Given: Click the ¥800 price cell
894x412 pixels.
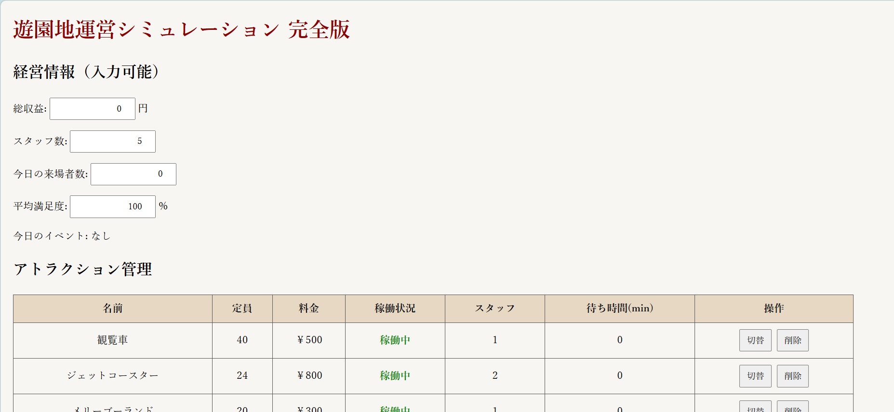Looking at the screenshot, I should click(309, 376).
